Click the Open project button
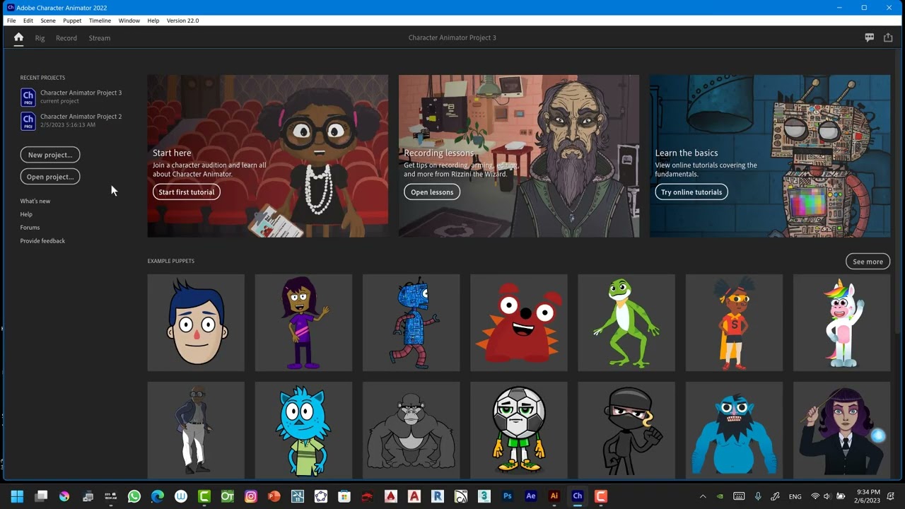 [50, 177]
